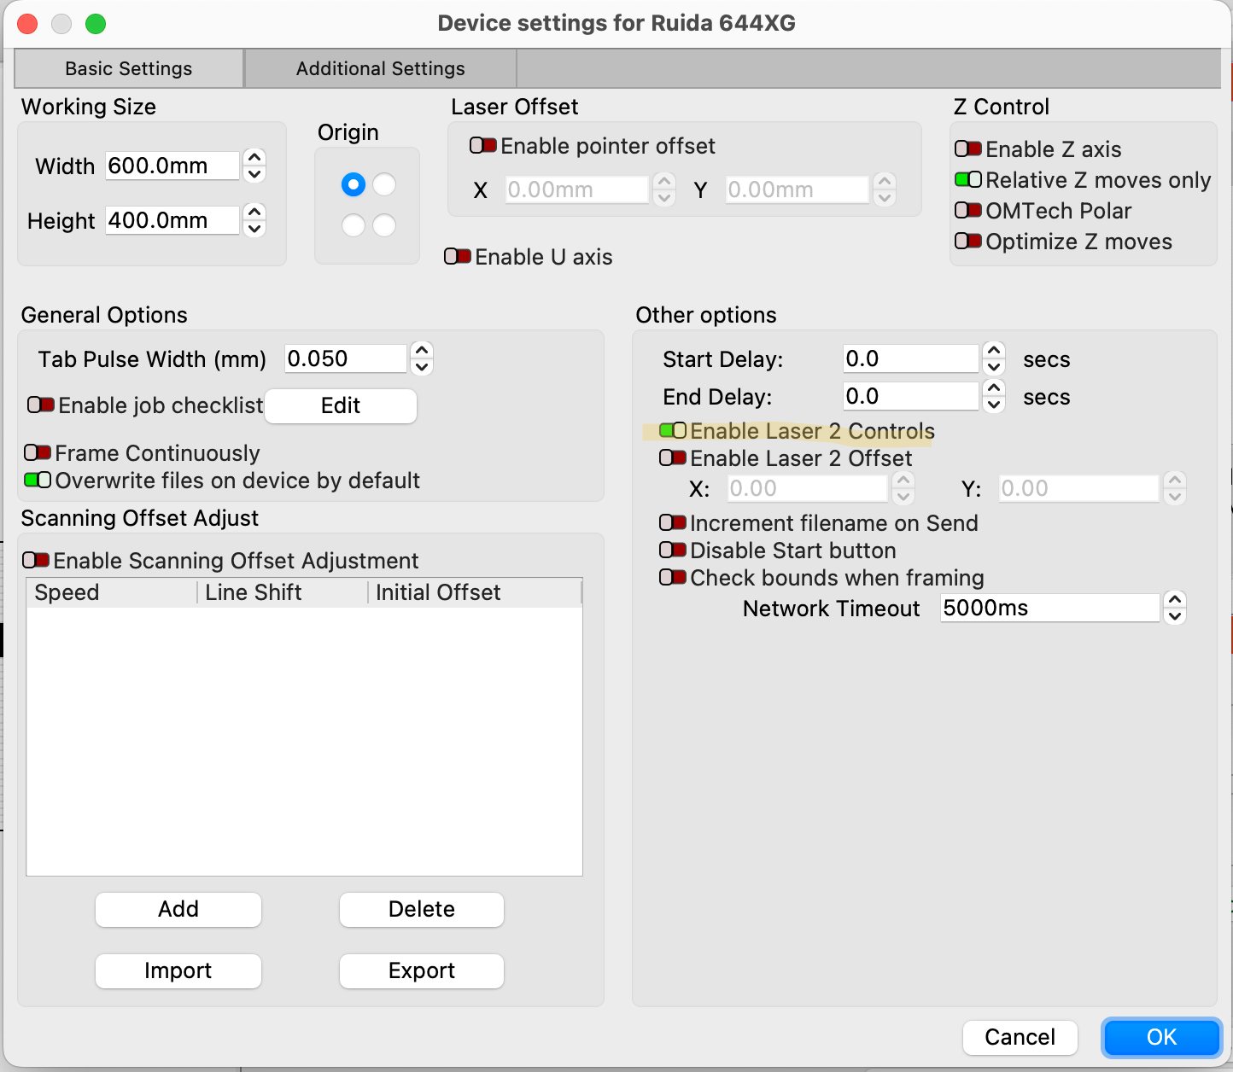This screenshot has height=1072, width=1233.
Task: Enable Scanning Offset Adjustment toggle
Action: 36,561
